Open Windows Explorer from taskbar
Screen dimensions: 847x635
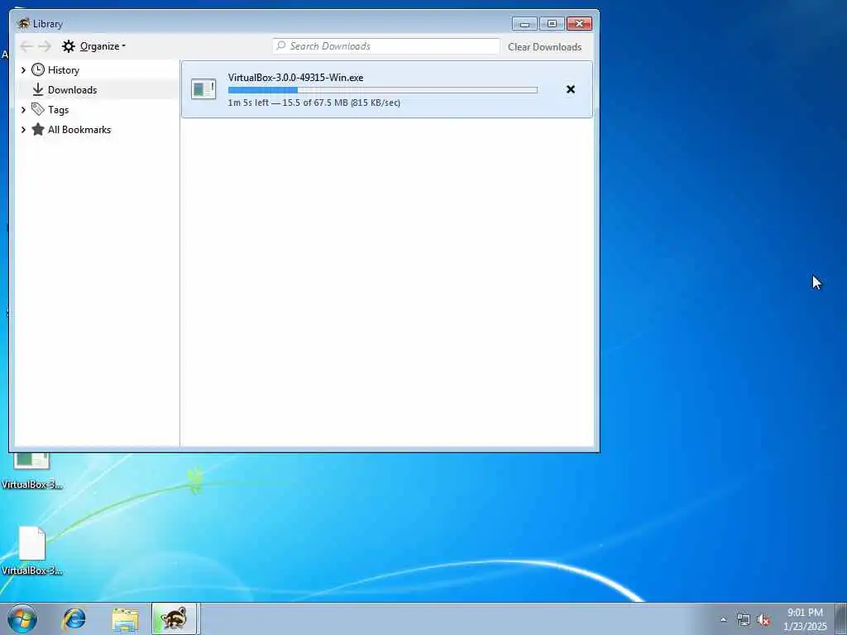(126, 619)
